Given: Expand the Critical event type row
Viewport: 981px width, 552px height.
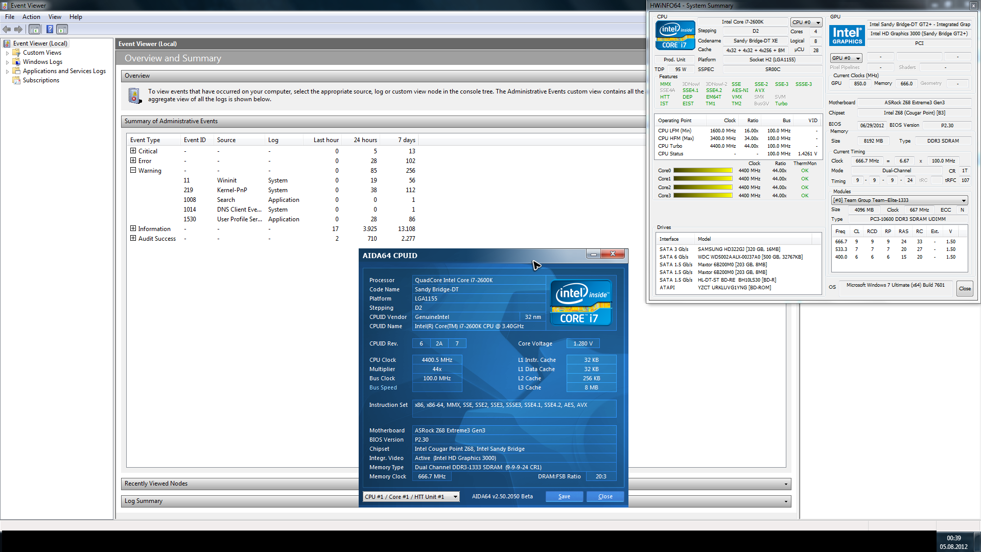Looking at the screenshot, I should [133, 151].
